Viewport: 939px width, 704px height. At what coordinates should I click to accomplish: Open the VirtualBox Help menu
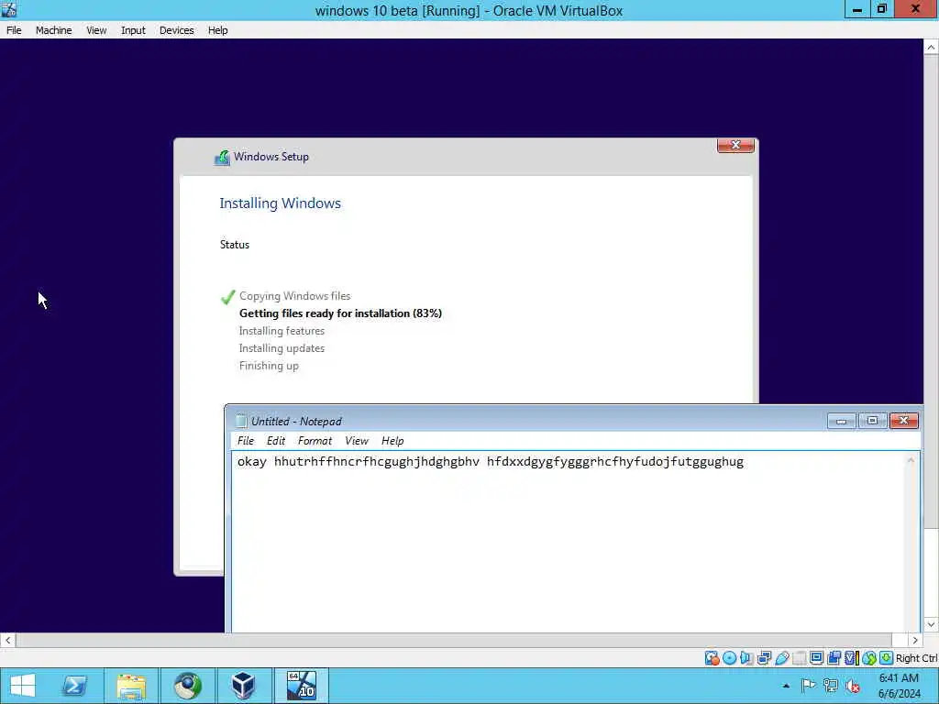(218, 30)
